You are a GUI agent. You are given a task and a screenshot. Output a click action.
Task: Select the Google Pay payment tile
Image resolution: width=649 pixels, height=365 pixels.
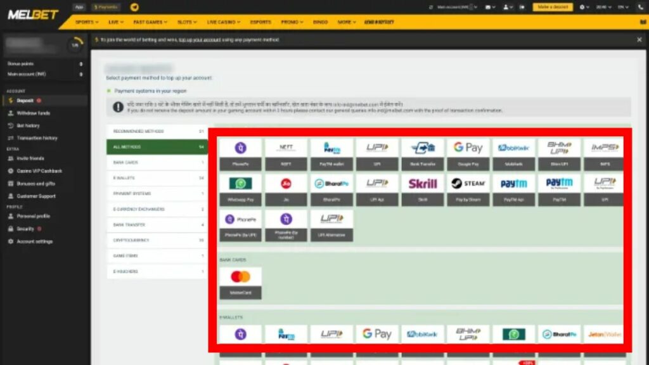point(468,155)
